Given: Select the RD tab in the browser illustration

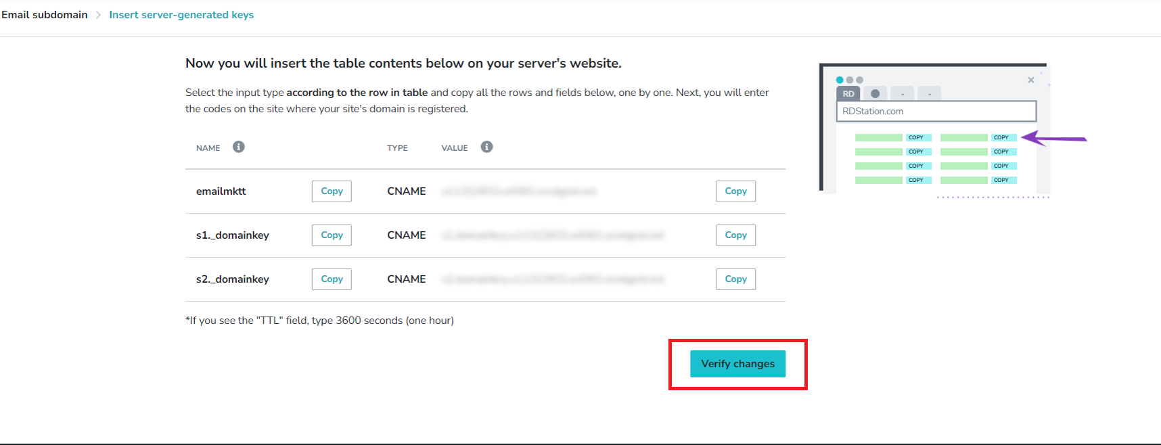Looking at the screenshot, I should (848, 93).
